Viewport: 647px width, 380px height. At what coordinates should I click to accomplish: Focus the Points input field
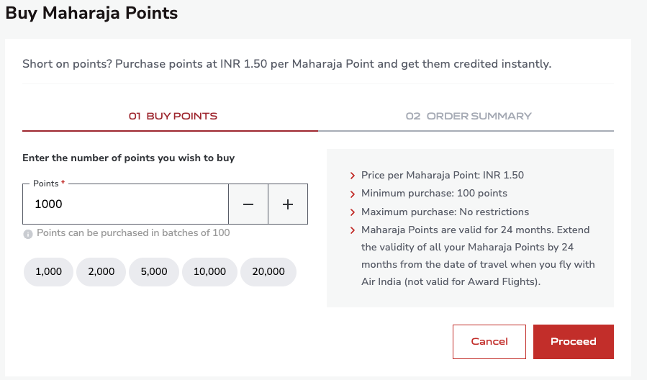(x=126, y=204)
